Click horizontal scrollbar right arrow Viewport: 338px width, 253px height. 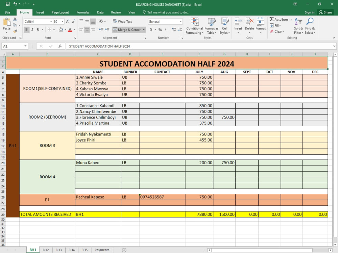pyautogui.click(x=331, y=250)
